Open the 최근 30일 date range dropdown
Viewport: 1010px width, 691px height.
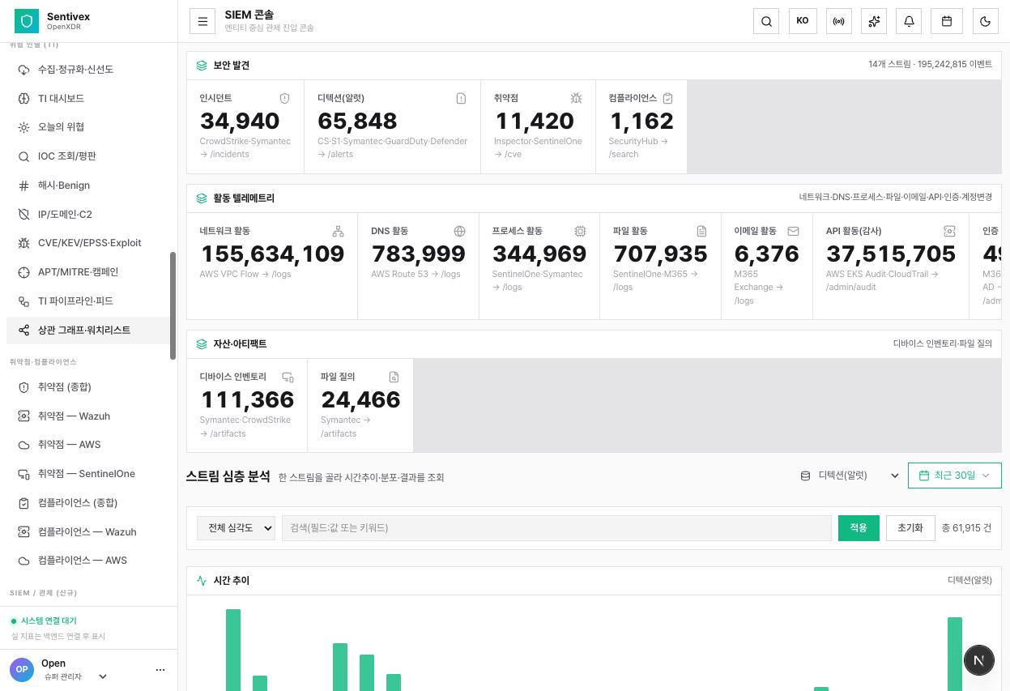(x=954, y=476)
